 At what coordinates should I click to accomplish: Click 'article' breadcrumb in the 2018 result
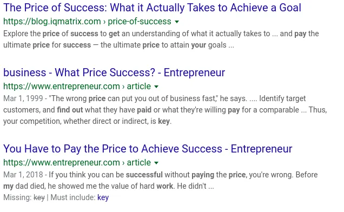[x=139, y=163]
